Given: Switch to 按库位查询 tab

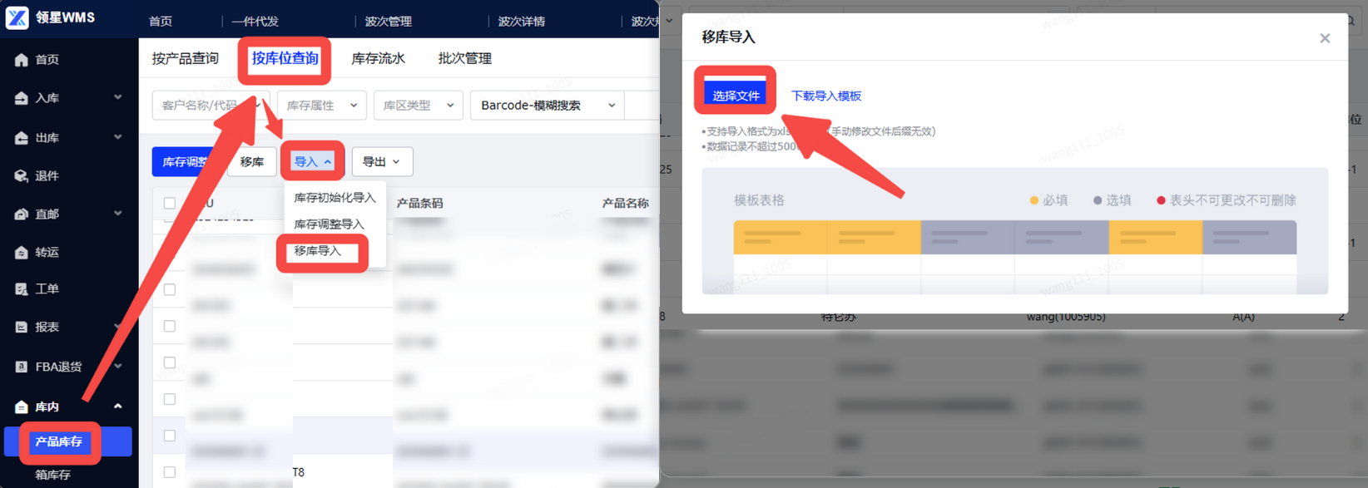Looking at the screenshot, I should tap(285, 59).
